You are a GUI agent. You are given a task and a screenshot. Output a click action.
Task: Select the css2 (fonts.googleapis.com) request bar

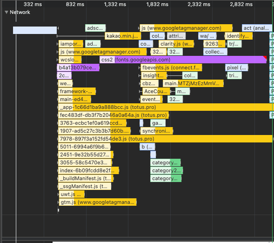[183, 60]
